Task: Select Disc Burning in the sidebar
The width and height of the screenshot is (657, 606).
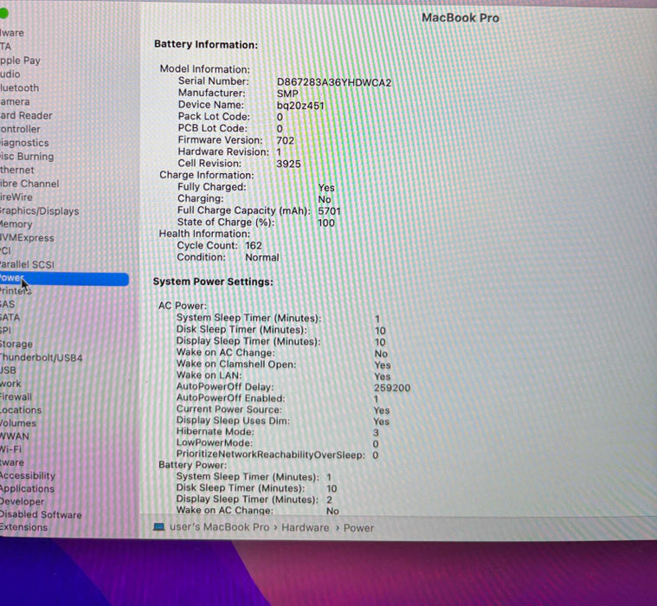Action: coord(27,157)
